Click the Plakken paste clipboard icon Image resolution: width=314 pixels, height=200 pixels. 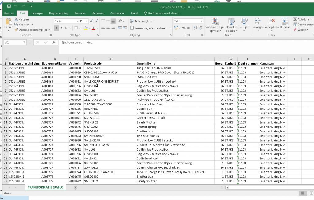[x=8, y=22]
